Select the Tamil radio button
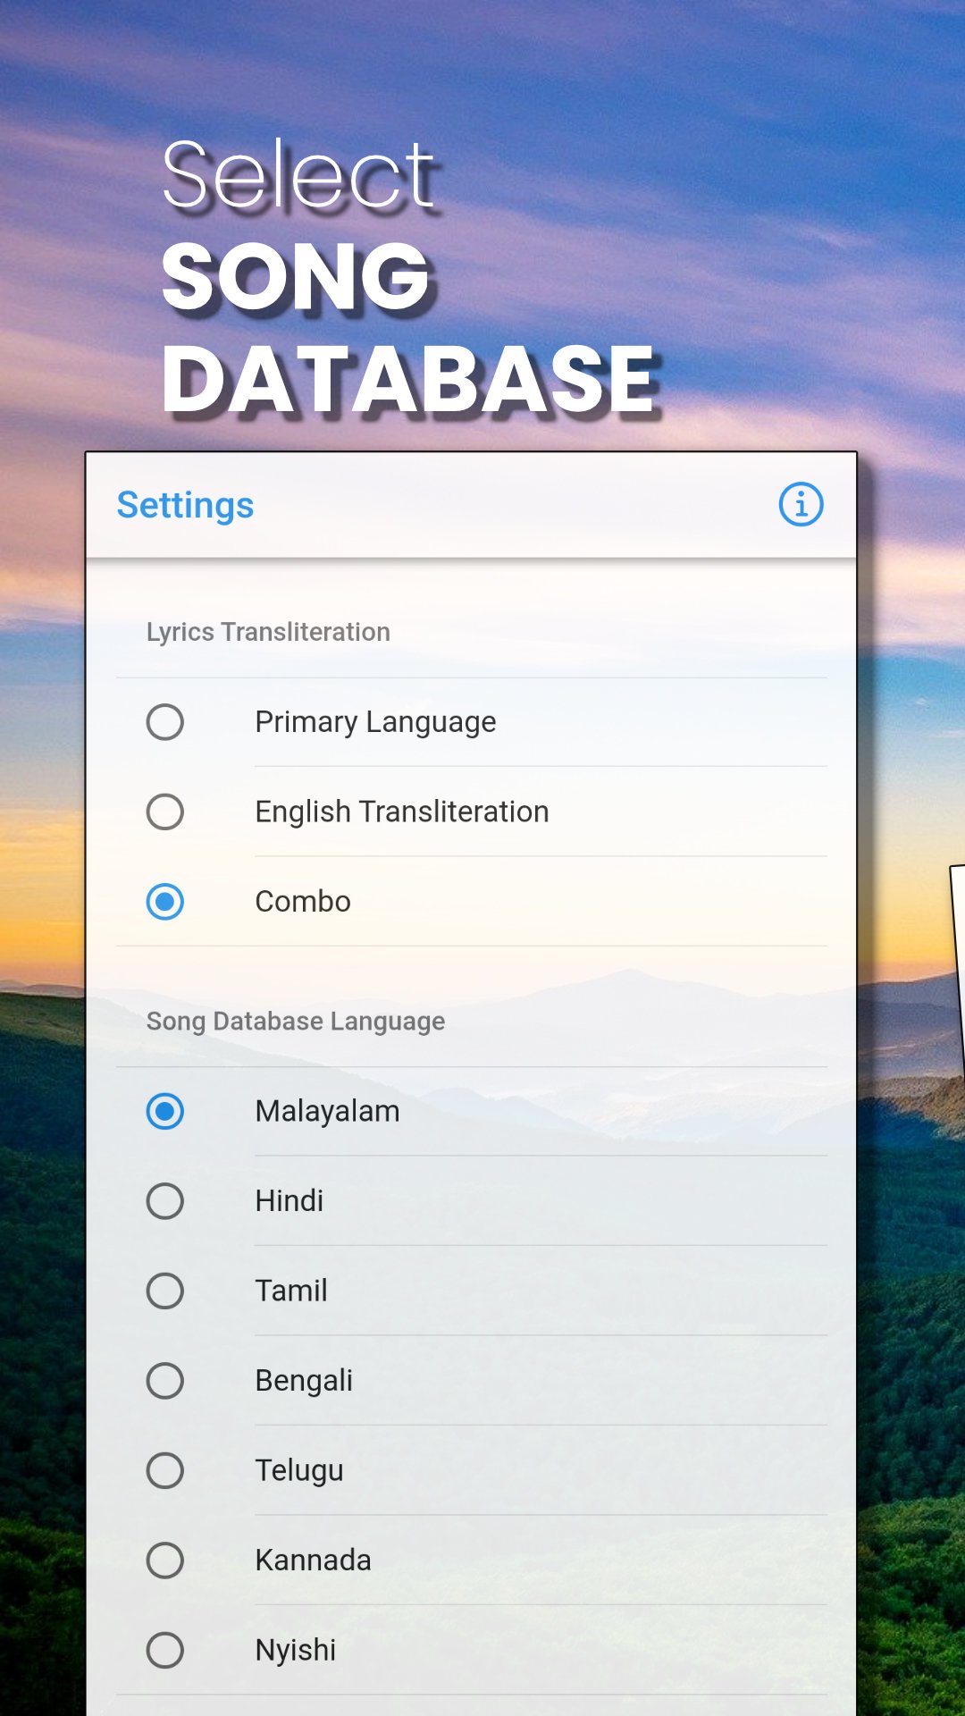965x1716 pixels. [x=165, y=1291]
